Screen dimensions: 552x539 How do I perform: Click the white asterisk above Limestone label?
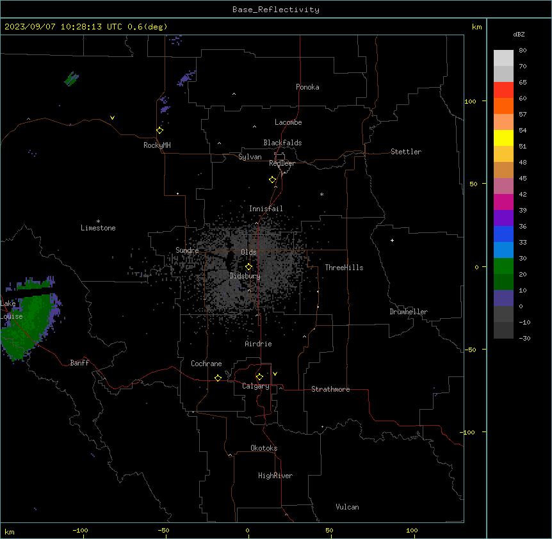98,221
